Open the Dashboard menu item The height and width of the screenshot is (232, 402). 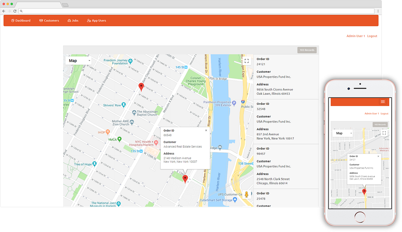click(21, 20)
